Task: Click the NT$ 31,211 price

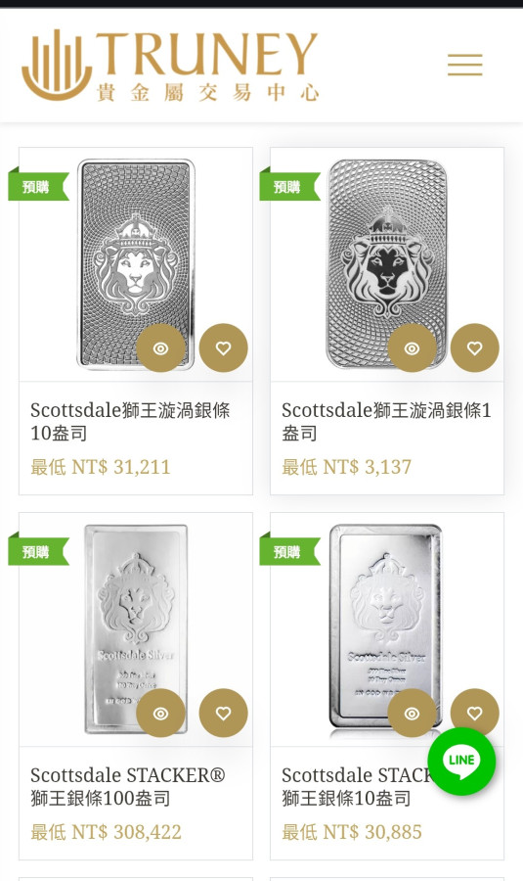Action: [100, 467]
